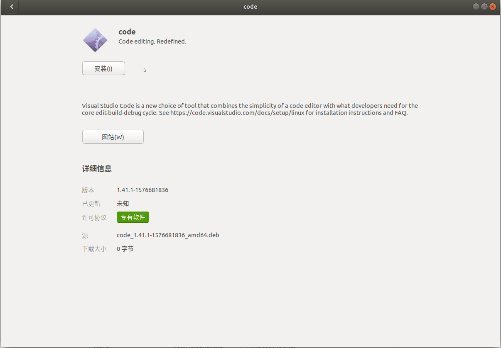
Task: Click the 源 label
Action: tap(85, 235)
